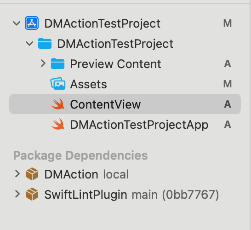Screen dimensions: 251x230
Task: Click the Package Dependencies section header
Action: pyautogui.click(x=80, y=155)
